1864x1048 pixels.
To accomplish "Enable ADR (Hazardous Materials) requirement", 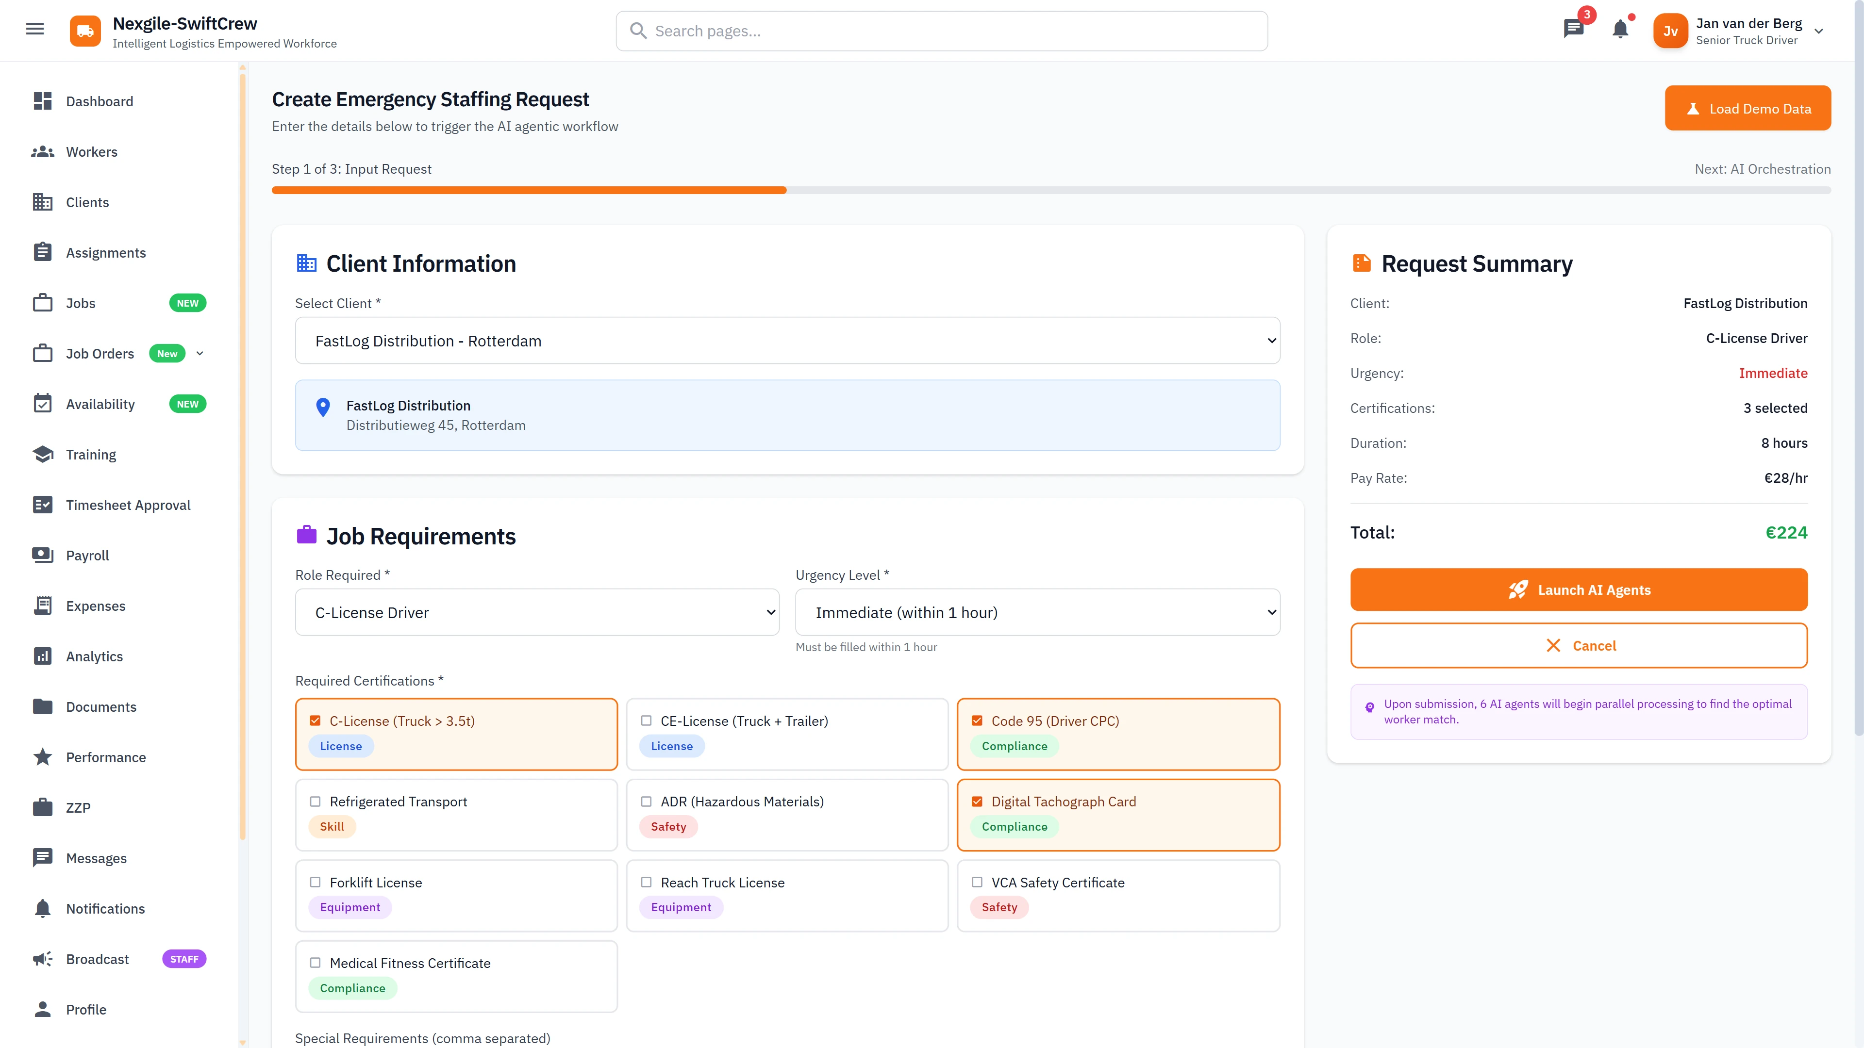I will tap(646, 802).
